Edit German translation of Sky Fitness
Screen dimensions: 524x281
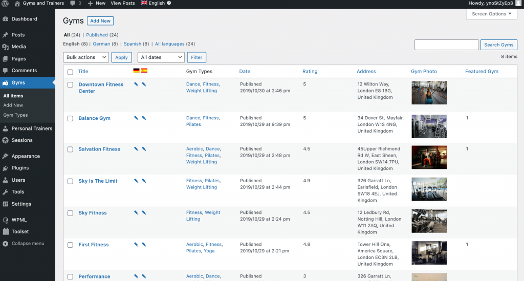point(136,212)
